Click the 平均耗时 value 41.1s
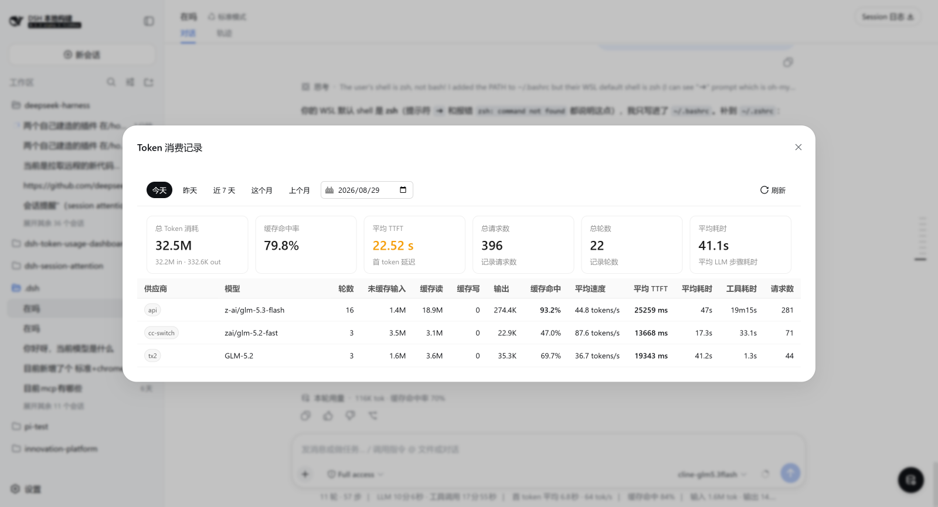Viewport: 938px width, 507px height. pos(713,246)
